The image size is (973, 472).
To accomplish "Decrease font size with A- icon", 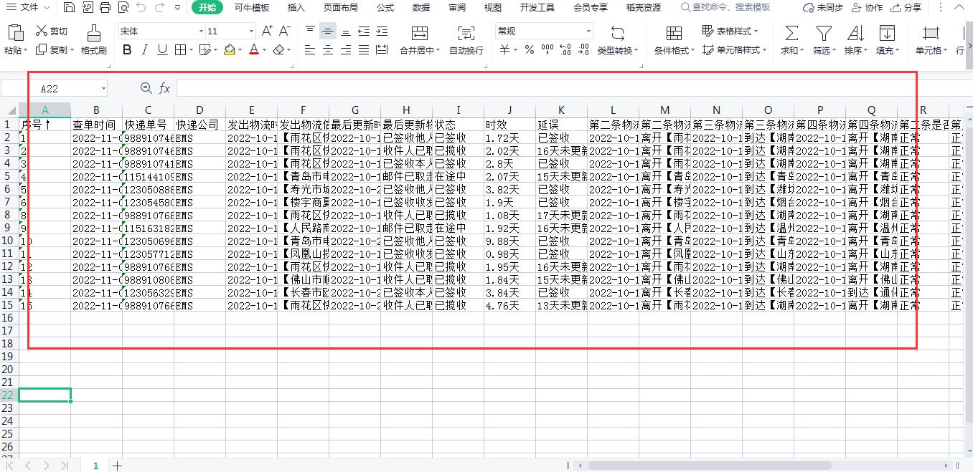I will click(284, 31).
